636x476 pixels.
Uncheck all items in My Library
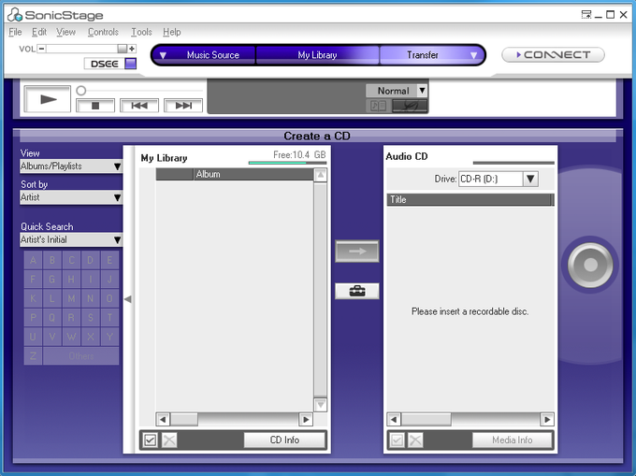coord(169,440)
